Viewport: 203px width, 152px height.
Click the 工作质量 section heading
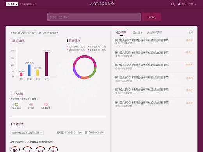[x=18, y=94]
